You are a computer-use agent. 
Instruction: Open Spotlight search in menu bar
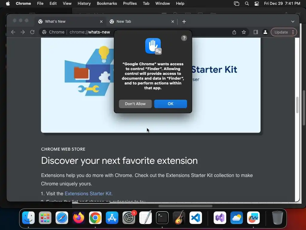247,3
